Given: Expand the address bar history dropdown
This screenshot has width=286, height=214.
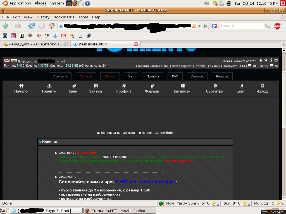Looking at the screenshot, I should coord(199,26).
